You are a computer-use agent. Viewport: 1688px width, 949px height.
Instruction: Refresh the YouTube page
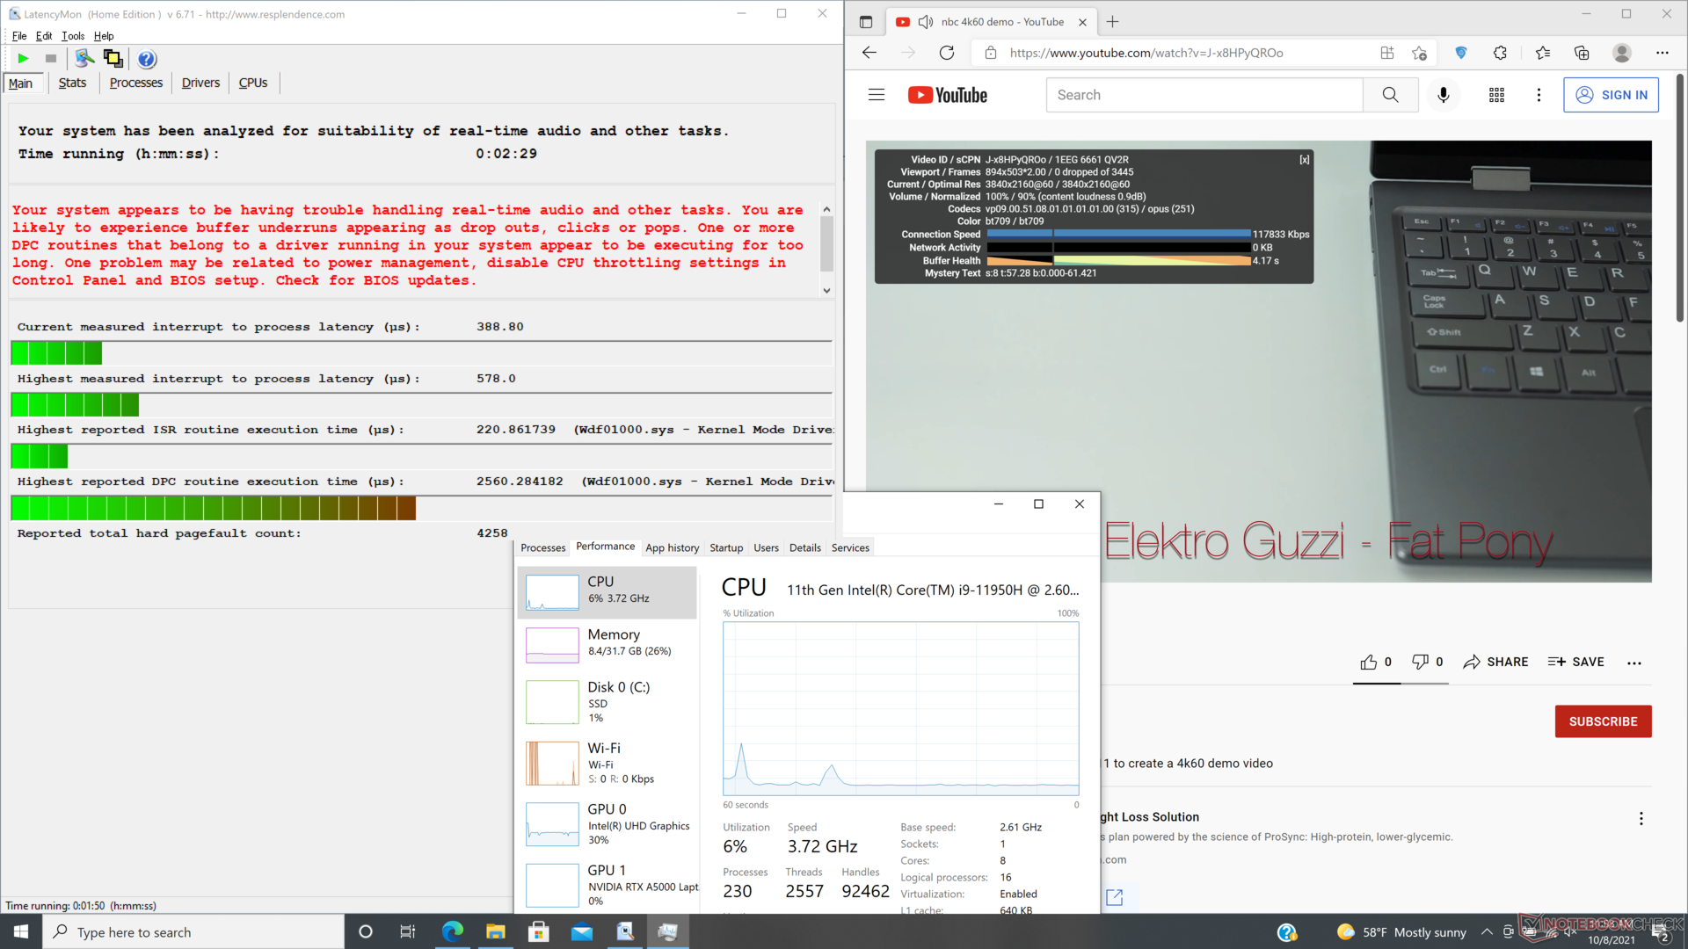click(x=947, y=53)
